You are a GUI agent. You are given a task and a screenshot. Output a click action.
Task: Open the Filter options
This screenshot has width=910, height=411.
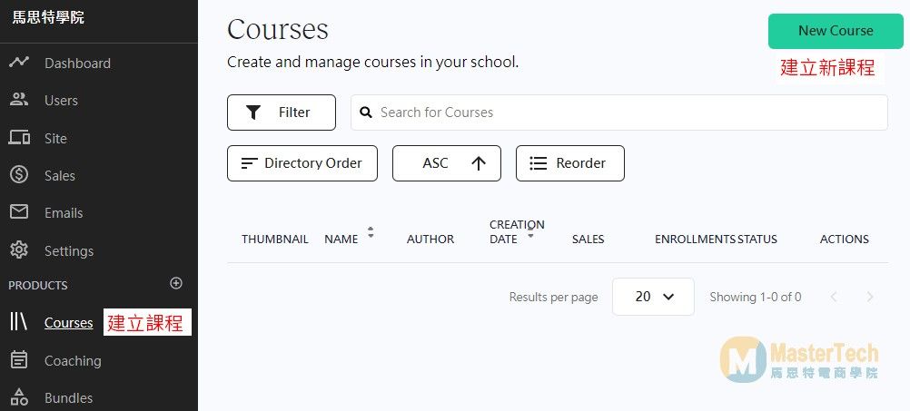[x=281, y=113]
